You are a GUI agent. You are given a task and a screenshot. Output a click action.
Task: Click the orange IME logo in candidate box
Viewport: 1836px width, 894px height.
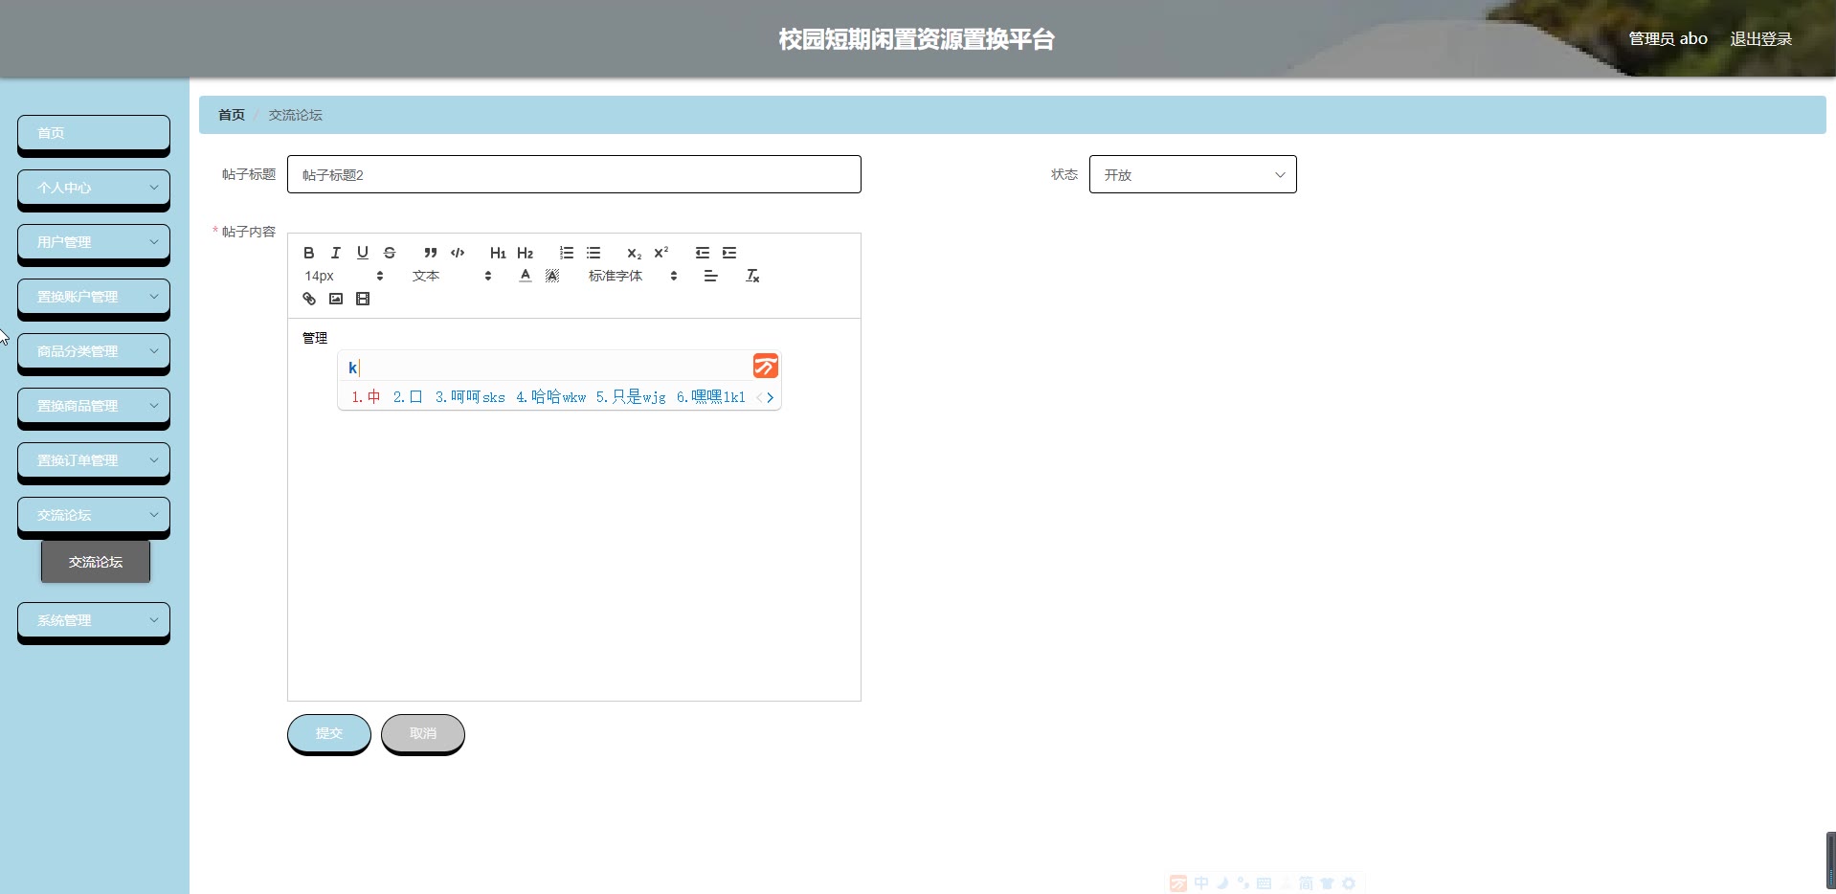coord(765,367)
